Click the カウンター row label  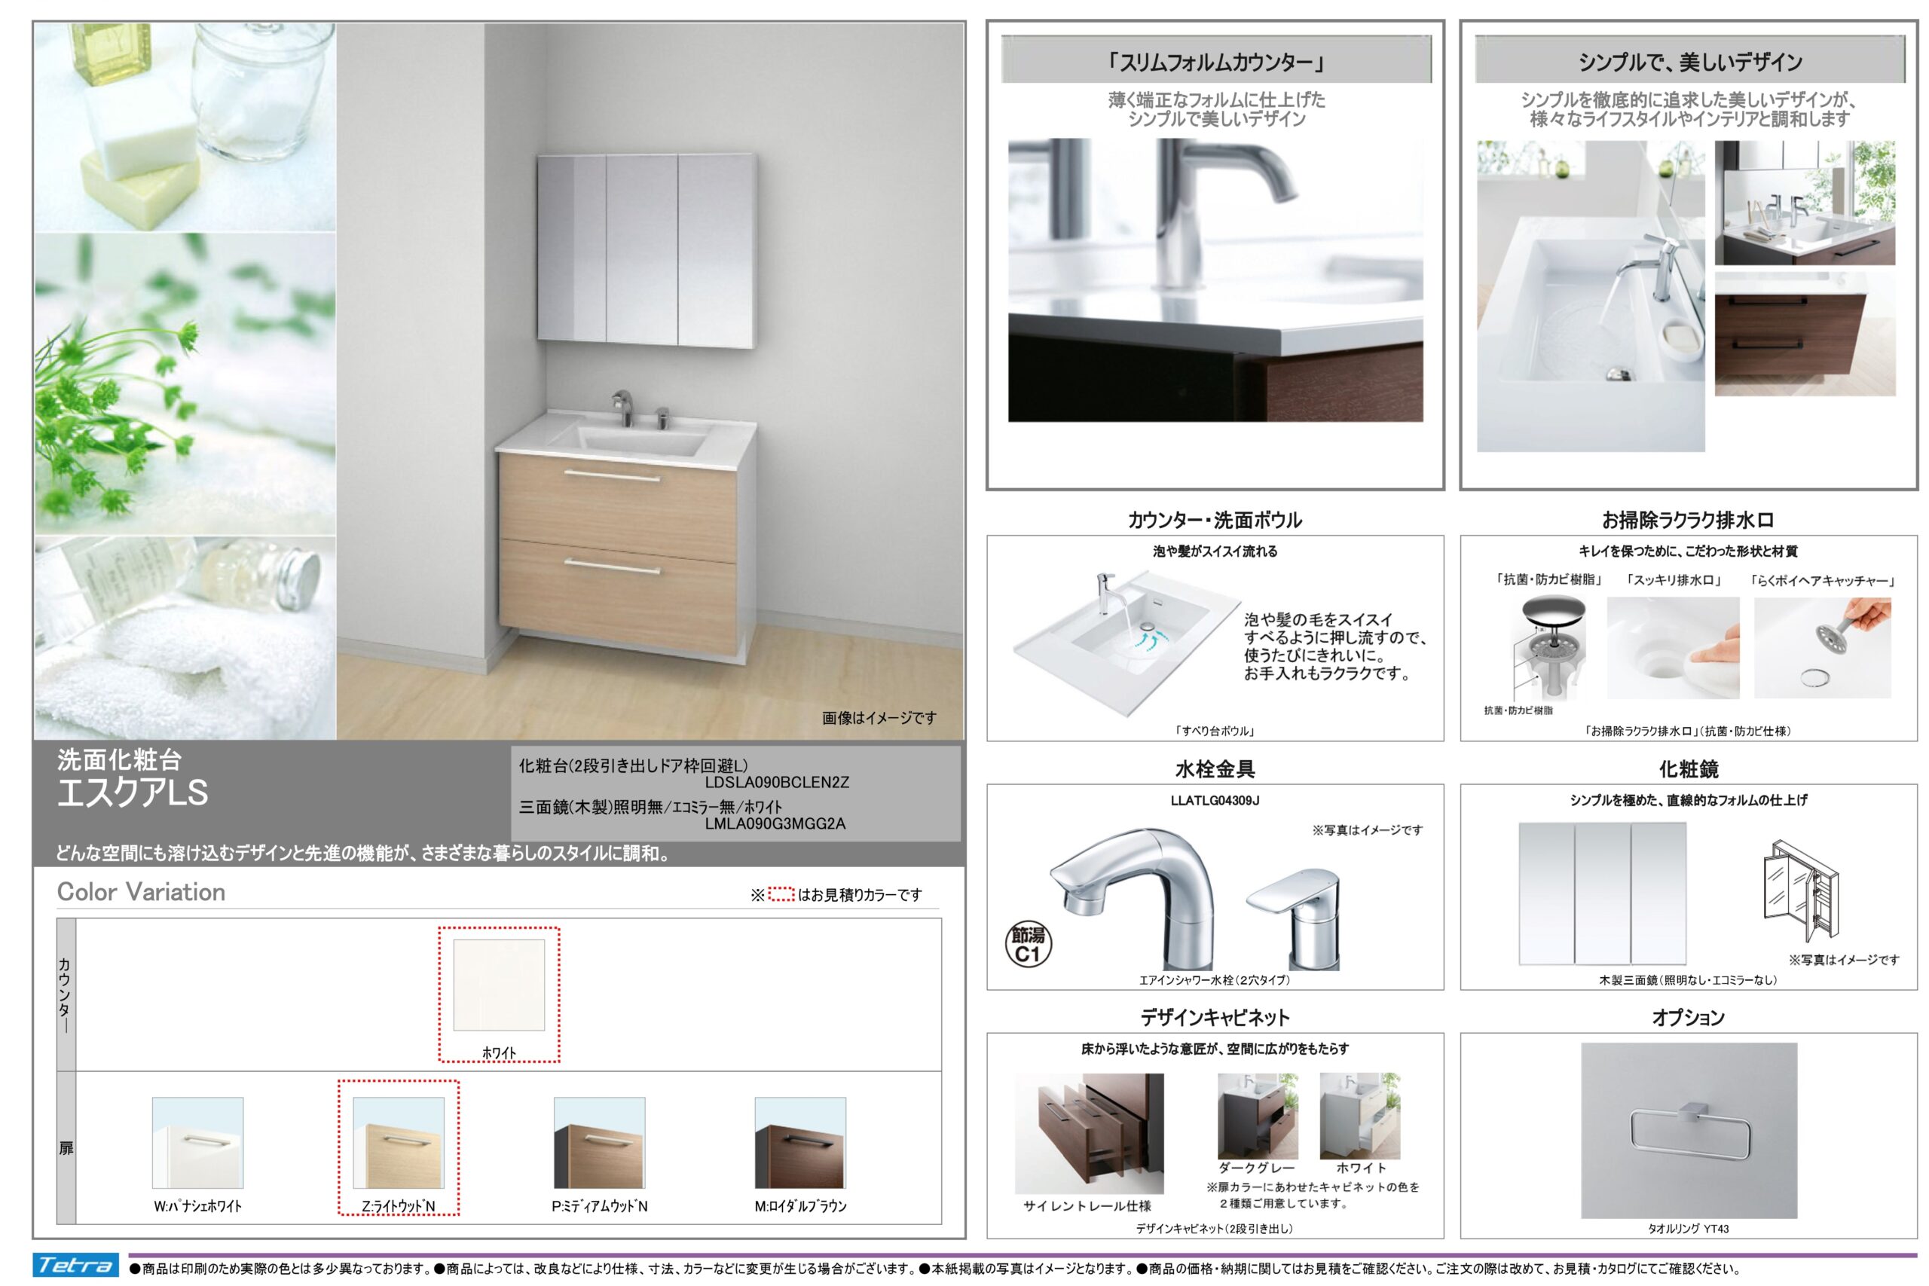[x=64, y=997]
